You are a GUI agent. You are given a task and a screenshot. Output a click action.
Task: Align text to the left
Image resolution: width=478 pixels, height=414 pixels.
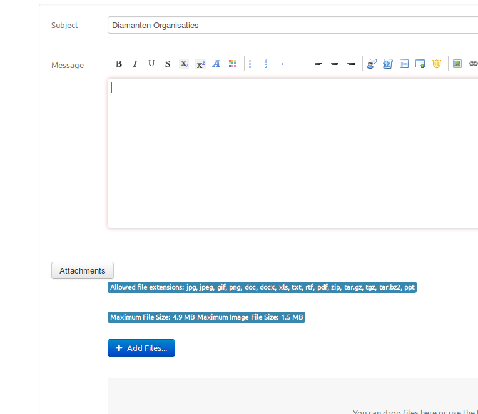click(318, 64)
